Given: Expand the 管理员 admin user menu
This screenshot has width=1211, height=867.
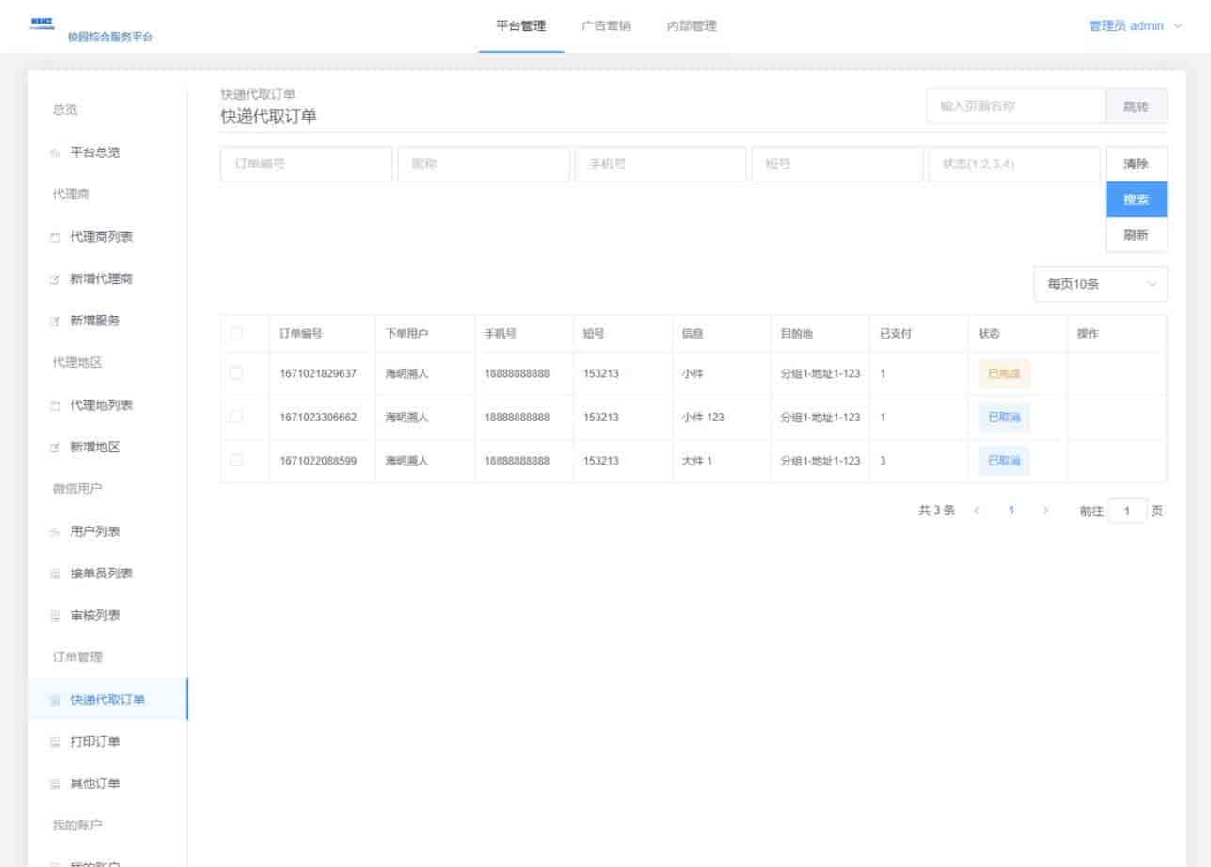Looking at the screenshot, I should (1134, 26).
